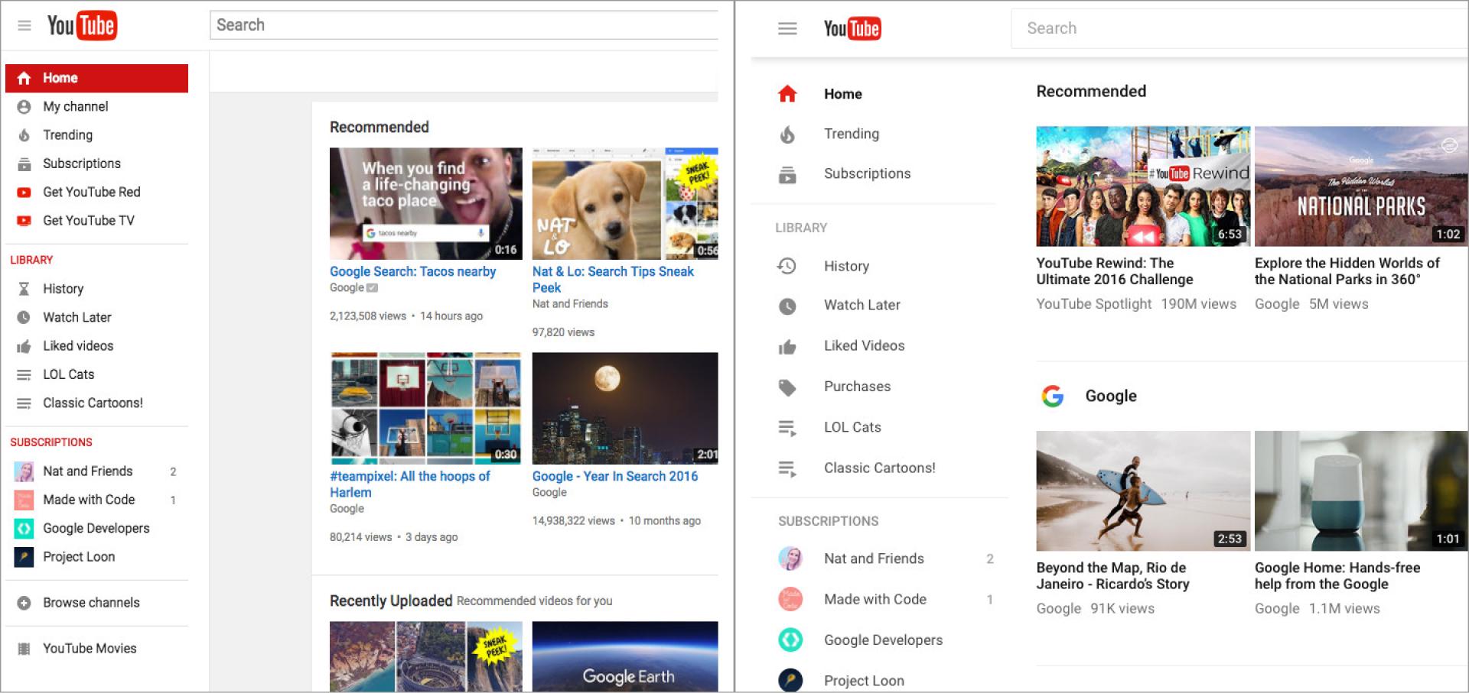Click the thumbs-up Liked Videos icon in new sidebar
This screenshot has width=1469, height=693.
tap(787, 347)
